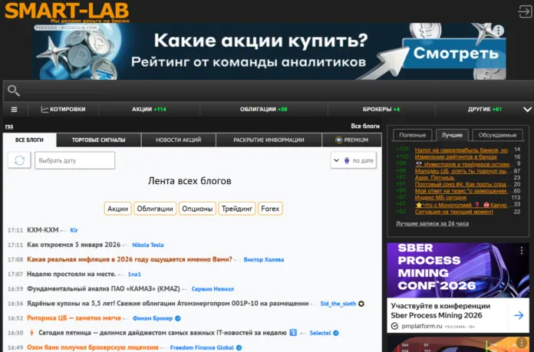Open the Облигации navigation menu

(264, 109)
